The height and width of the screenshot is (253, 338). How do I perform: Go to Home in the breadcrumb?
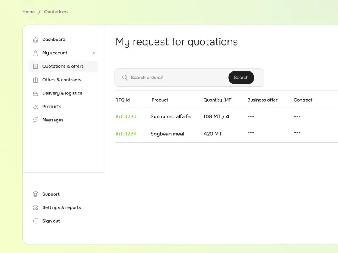(28, 12)
